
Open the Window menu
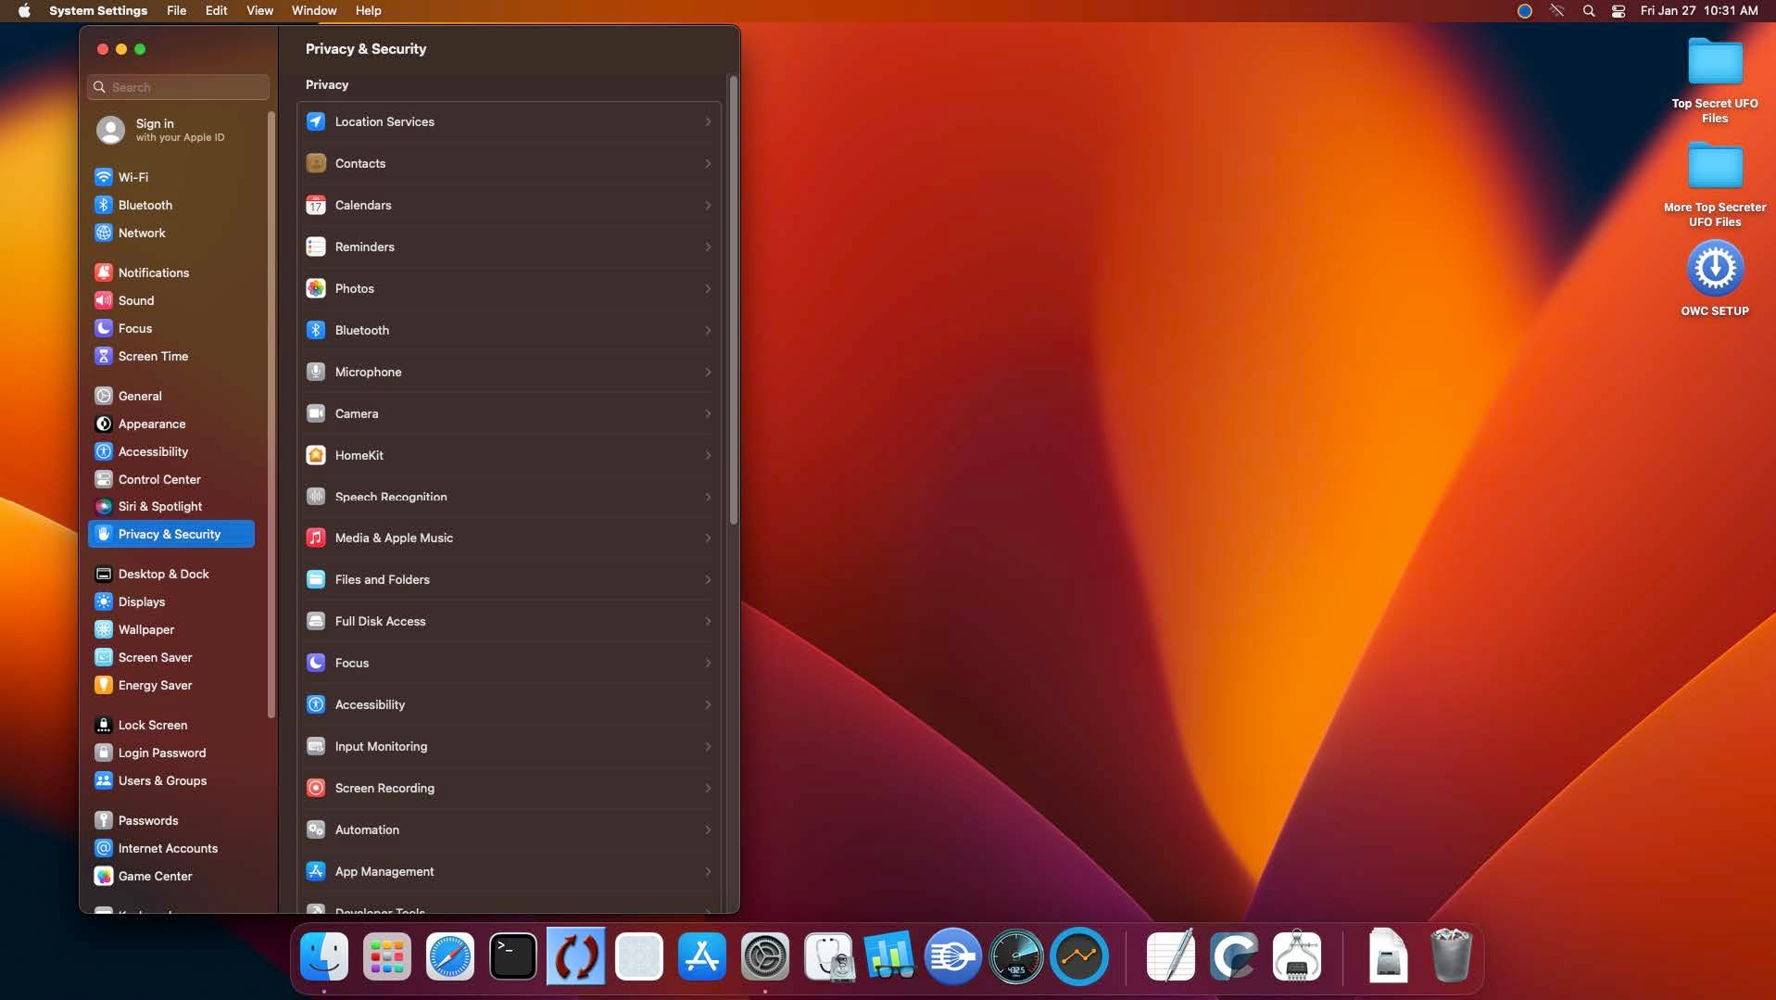tap(313, 11)
